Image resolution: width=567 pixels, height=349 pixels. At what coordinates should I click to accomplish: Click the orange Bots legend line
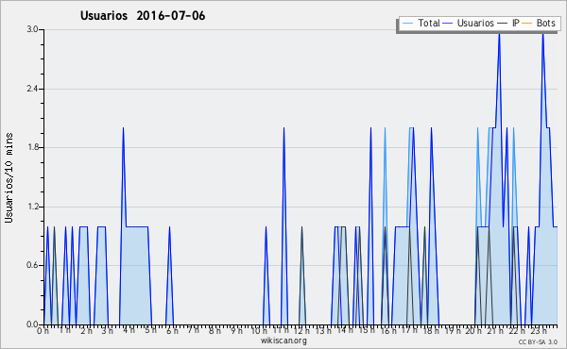527,24
